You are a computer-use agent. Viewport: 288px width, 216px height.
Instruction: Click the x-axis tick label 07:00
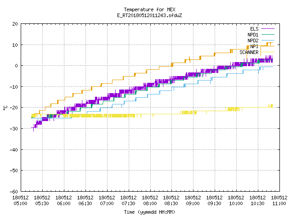(107, 203)
